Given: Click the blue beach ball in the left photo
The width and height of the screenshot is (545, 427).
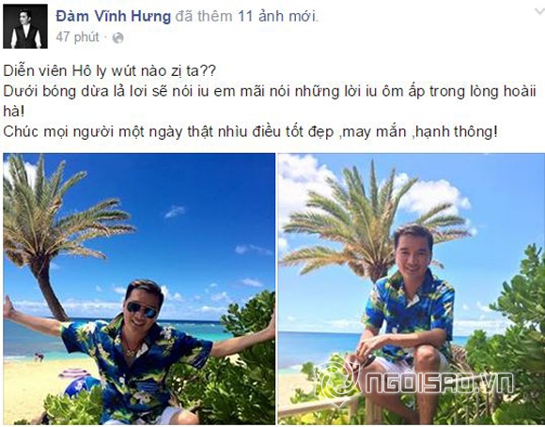Looking at the screenshot, I should [x=81, y=386].
